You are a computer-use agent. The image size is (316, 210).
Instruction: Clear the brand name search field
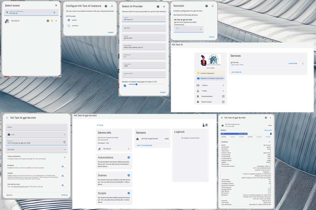pos(54,12)
